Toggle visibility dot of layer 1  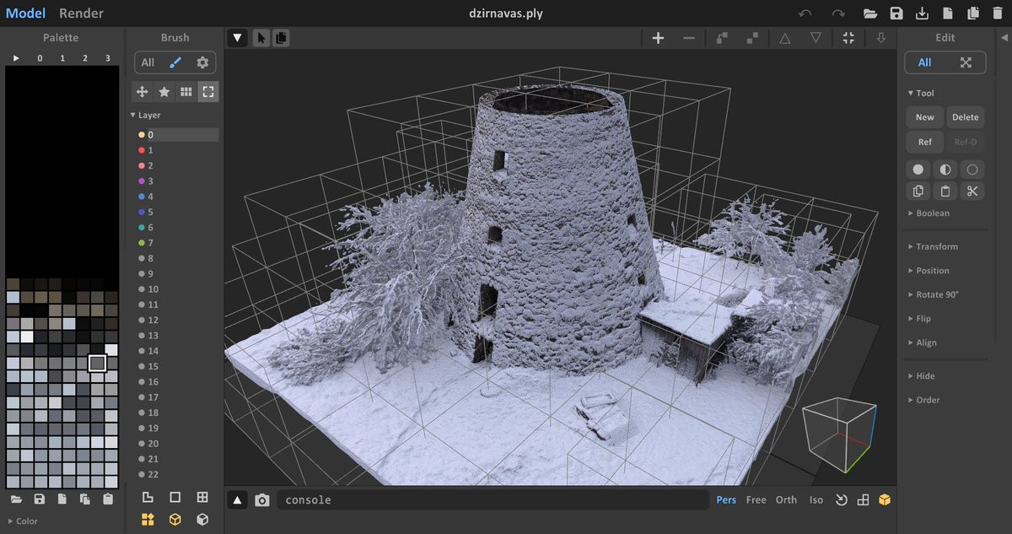142,150
